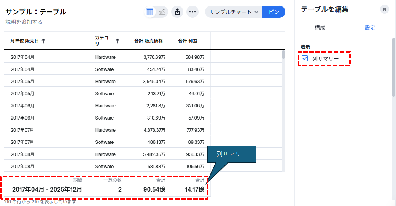
Task: Click the share/export icon
Action: (177, 12)
